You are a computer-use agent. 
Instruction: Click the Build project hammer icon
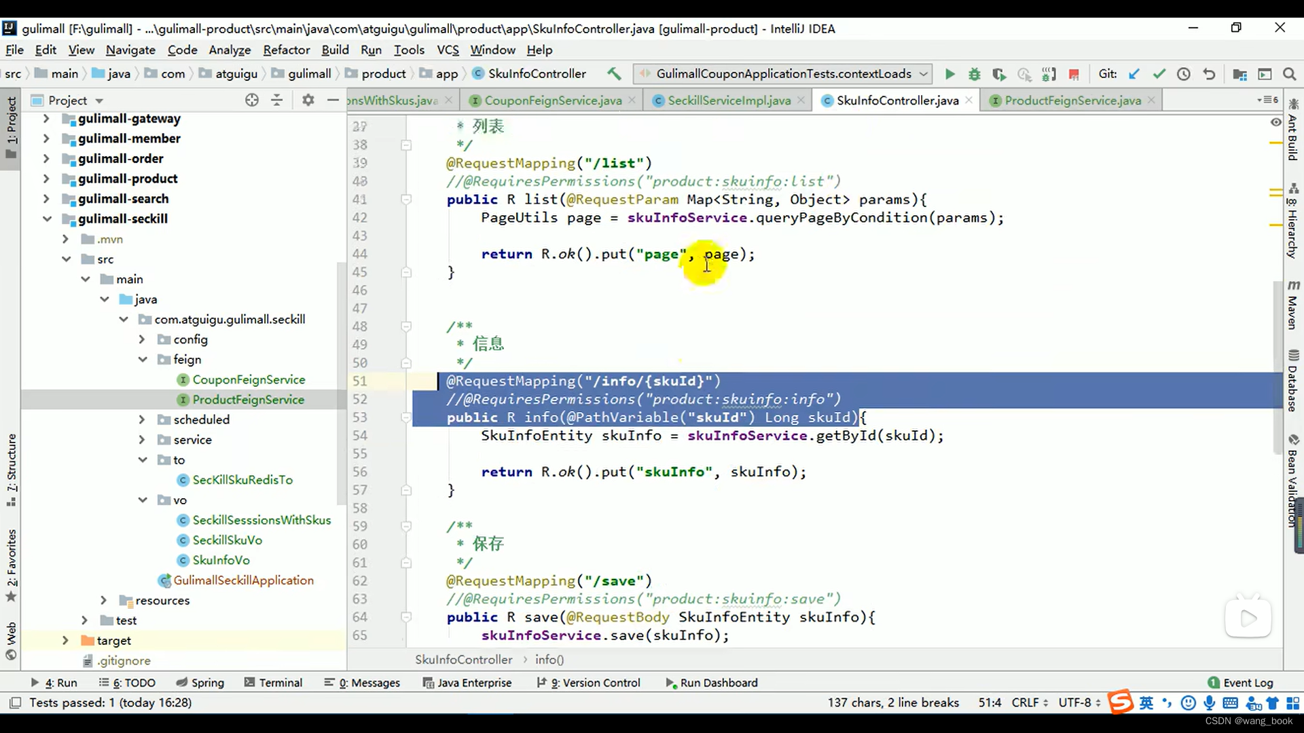click(614, 73)
